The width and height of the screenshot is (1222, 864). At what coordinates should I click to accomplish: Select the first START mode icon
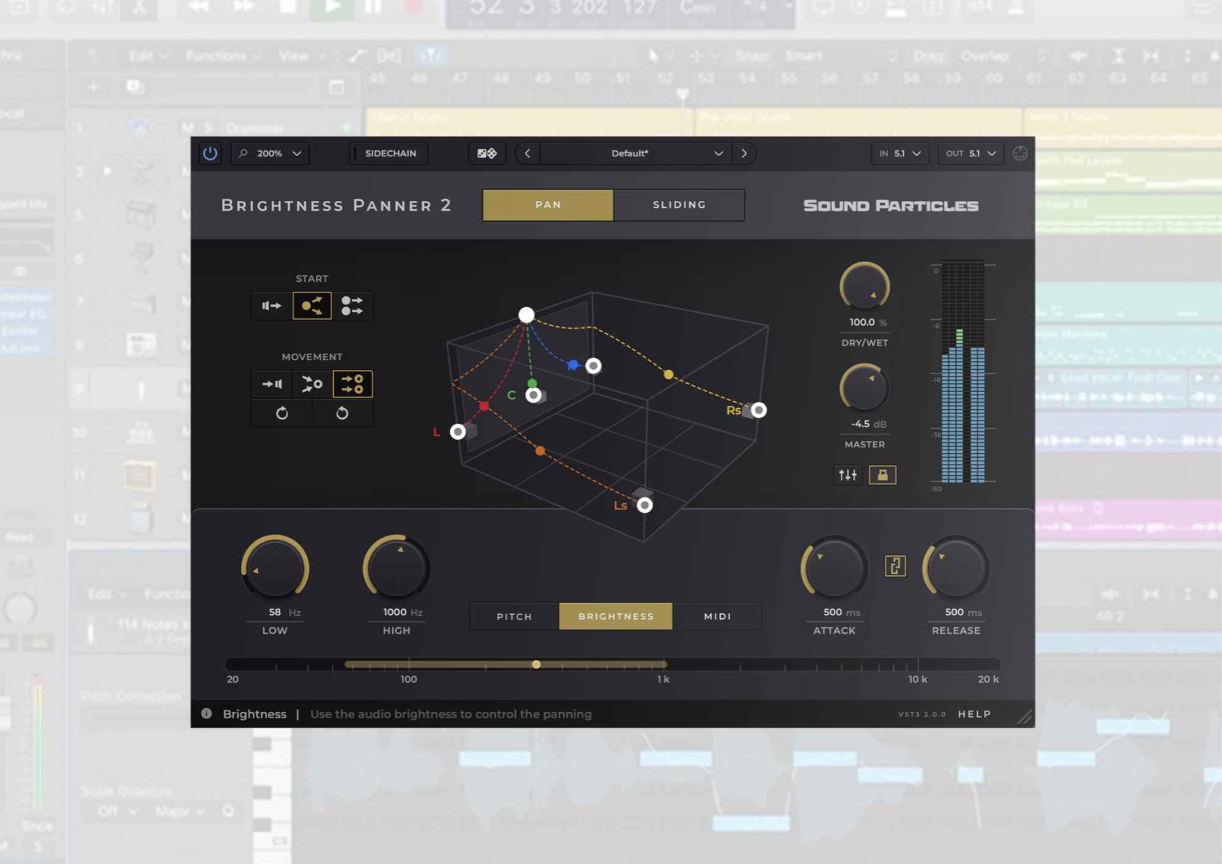pyautogui.click(x=271, y=306)
